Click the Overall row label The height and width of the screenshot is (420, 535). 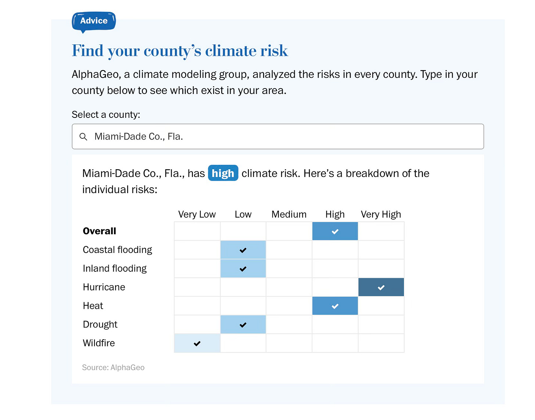pyautogui.click(x=100, y=231)
